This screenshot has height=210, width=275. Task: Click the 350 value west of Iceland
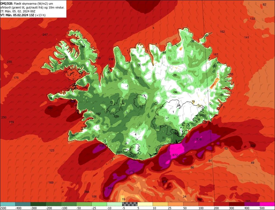click(50, 108)
